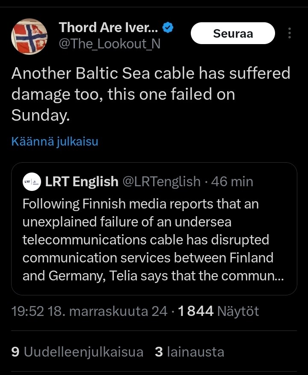Viewport: 308px width, 375px height.
Task: Open the 3 lainausta quotes list
Action: [190, 352]
